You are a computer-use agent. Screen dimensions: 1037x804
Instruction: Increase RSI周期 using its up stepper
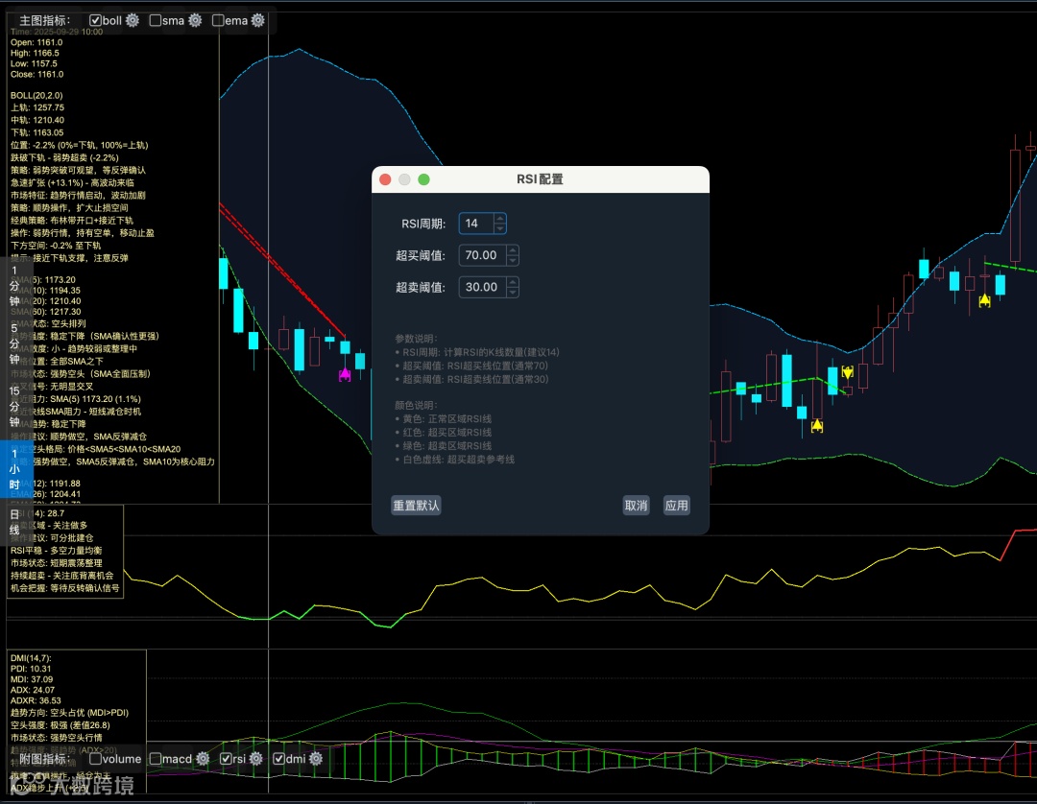click(500, 219)
